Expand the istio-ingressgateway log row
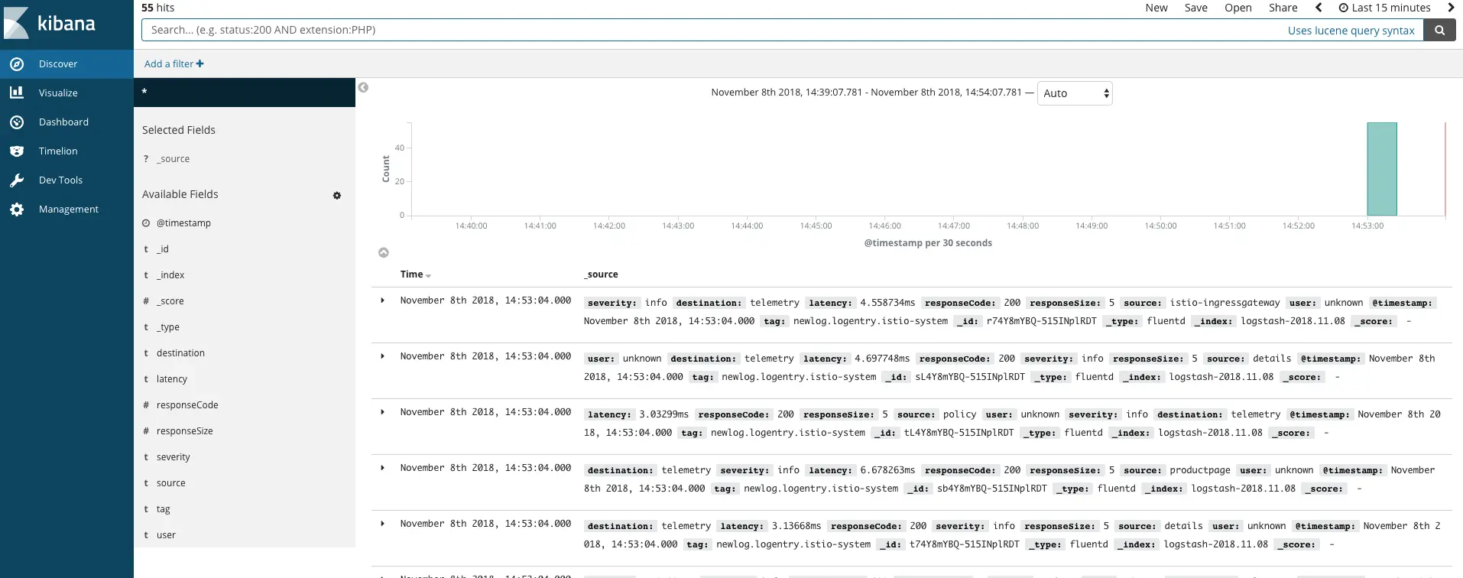This screenshot has width=1463, height=578. [x=383, y=300]
